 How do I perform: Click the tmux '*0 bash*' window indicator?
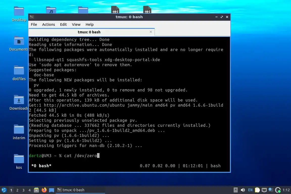(41, 166)
